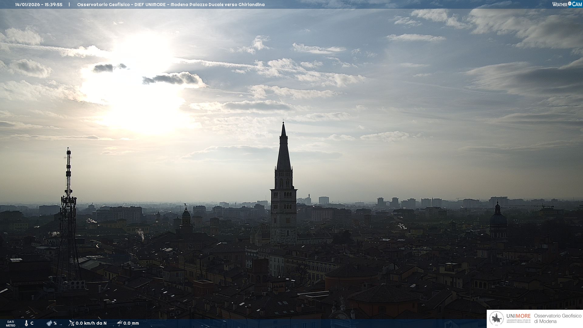Click the 0.0 km/h da N reading
The height and width of the screenshot is (328, 583).
tap(91, 323)
